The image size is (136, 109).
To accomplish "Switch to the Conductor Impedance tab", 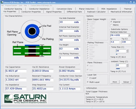I will tap(39, 9).
